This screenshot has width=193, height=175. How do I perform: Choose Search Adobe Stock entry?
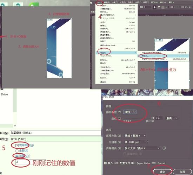click(x=117, y=45)
